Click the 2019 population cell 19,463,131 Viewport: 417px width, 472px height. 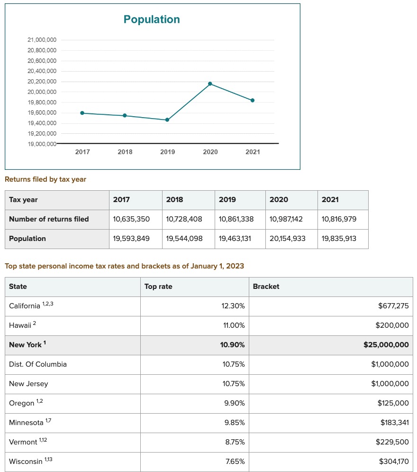235,239
